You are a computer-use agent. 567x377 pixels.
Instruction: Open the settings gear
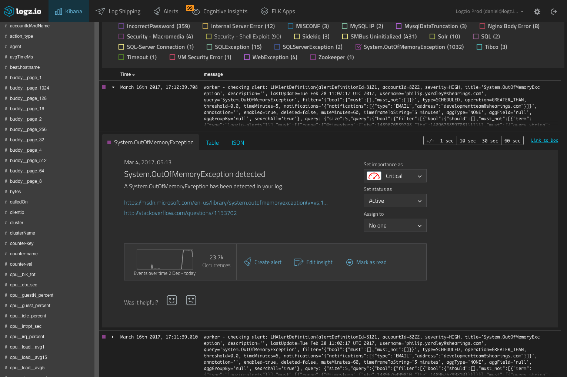click(x=537, y=11)
